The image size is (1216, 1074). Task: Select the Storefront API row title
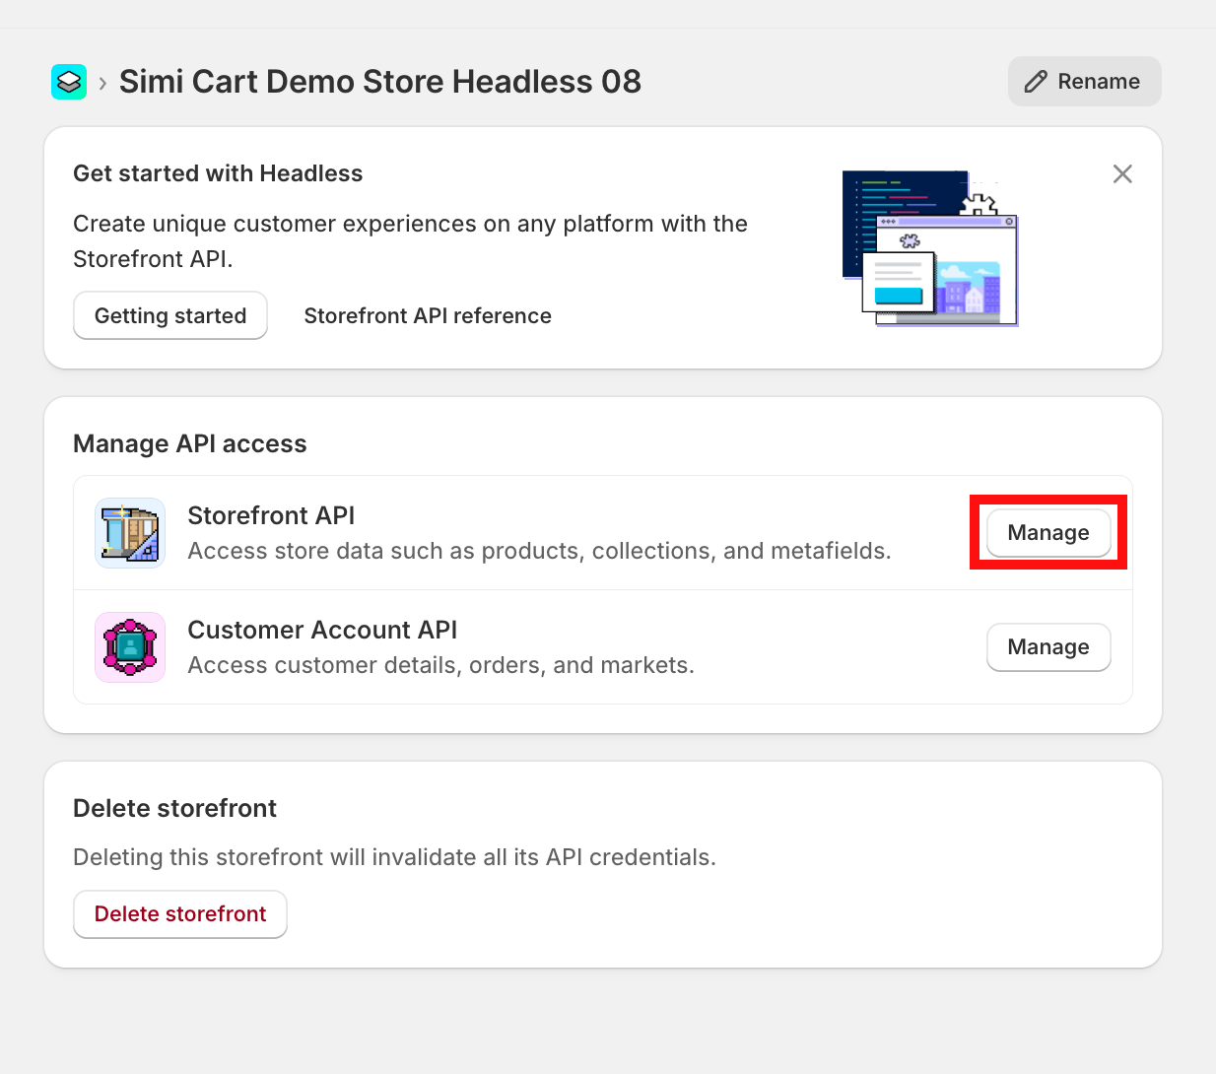coord(271,515)
